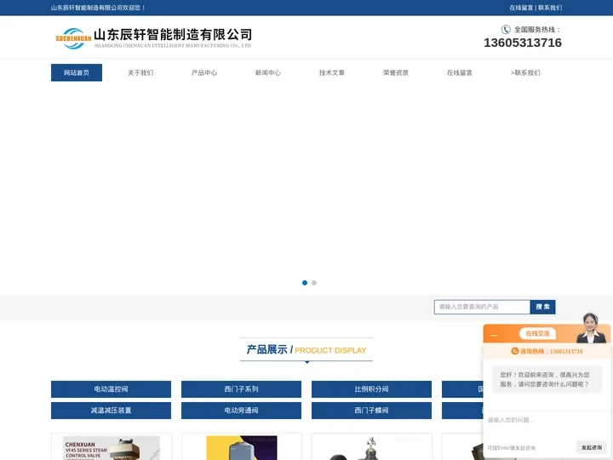Open 在线留言 link in top bar
This screenshot has width=613, height=460.
[x=521, y=8]
